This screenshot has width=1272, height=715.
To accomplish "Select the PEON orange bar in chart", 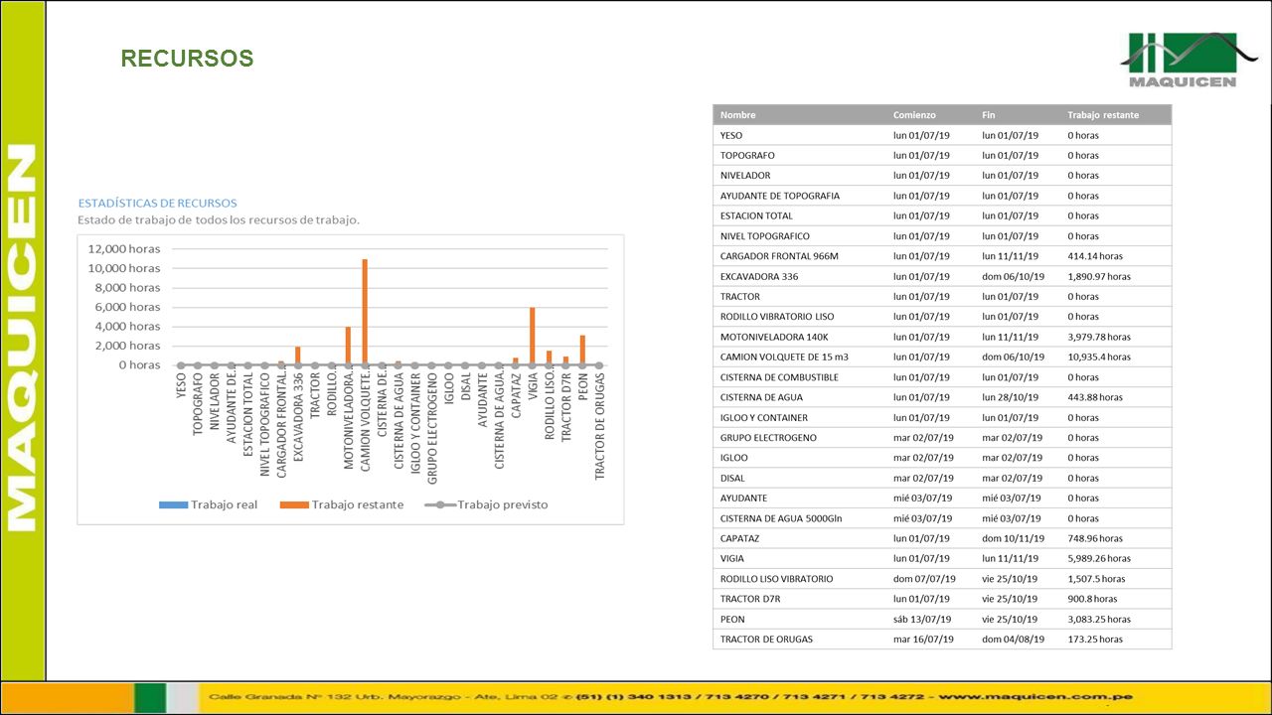I will (x=582, y=350).
